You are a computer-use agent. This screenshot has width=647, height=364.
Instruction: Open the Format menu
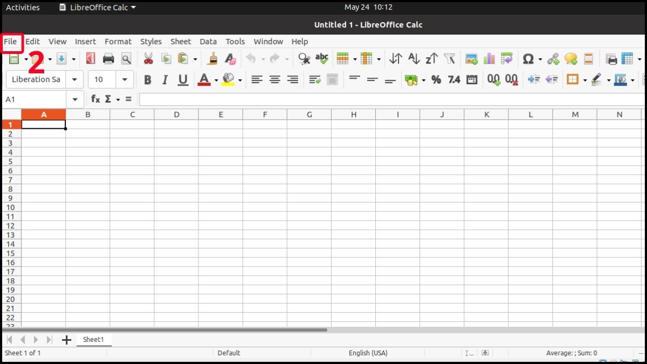coord(118,41)
